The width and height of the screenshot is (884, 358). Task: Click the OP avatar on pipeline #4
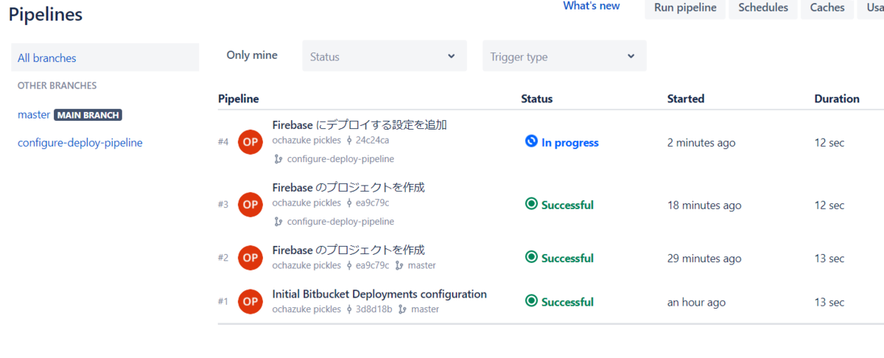pyautogui.click(x=250, y=142)
